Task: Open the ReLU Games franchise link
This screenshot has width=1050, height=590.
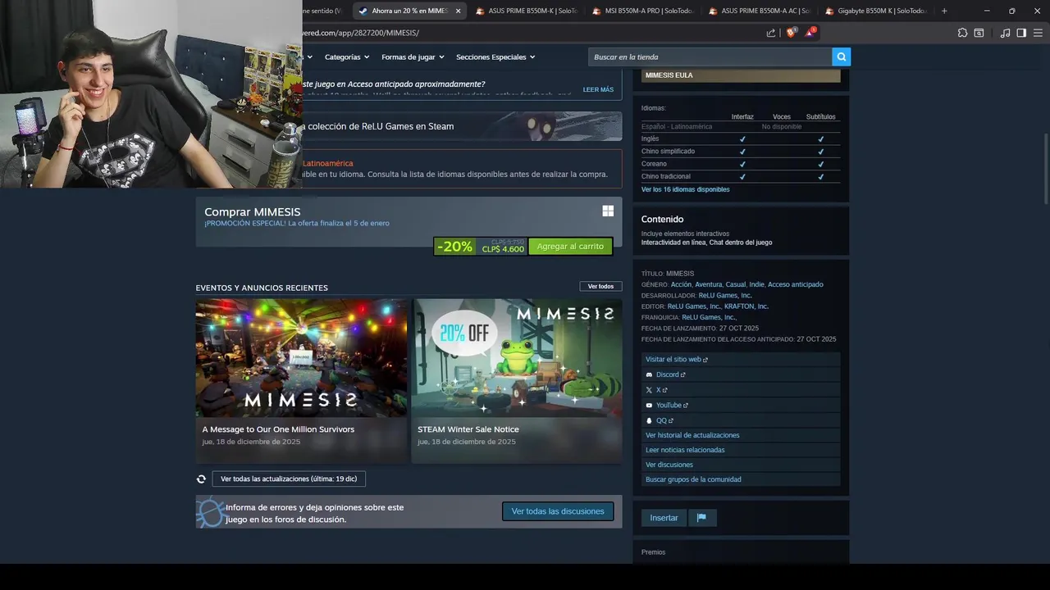Action: 709,317
